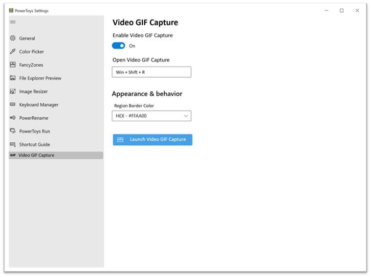
Task: Click the Keyboard Manager keyboard icon
Action: (13, 104)
